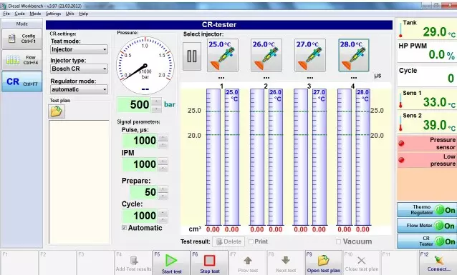Click the Prepare 50 input field
The image size is (457, 275).
point(144,192)
